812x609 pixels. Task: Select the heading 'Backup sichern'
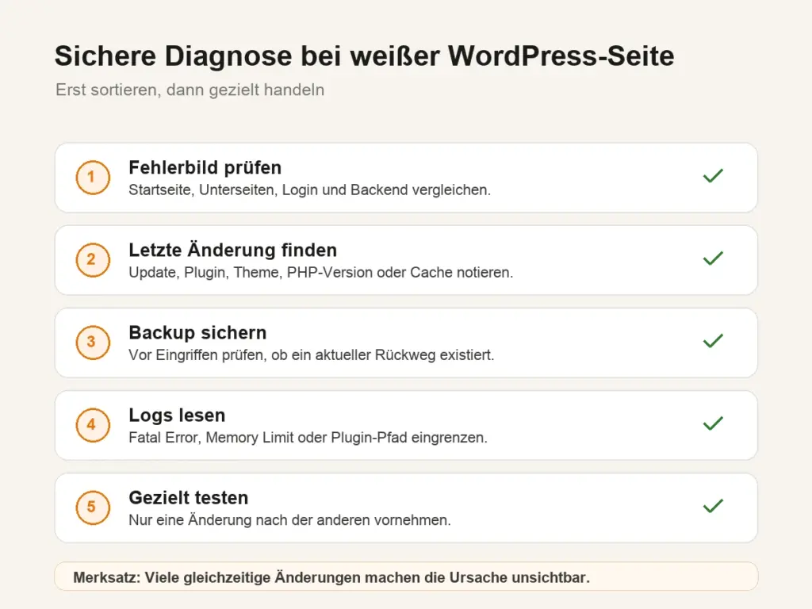point(197,332)
